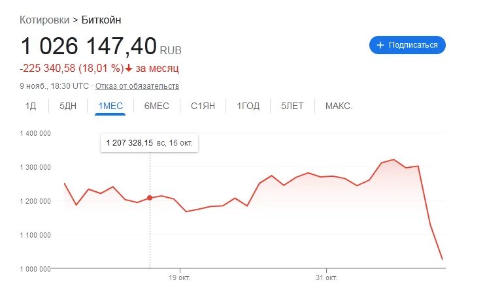Select the 5ДН time range tab
Screen dimensions: 502x284
point(68,106)
